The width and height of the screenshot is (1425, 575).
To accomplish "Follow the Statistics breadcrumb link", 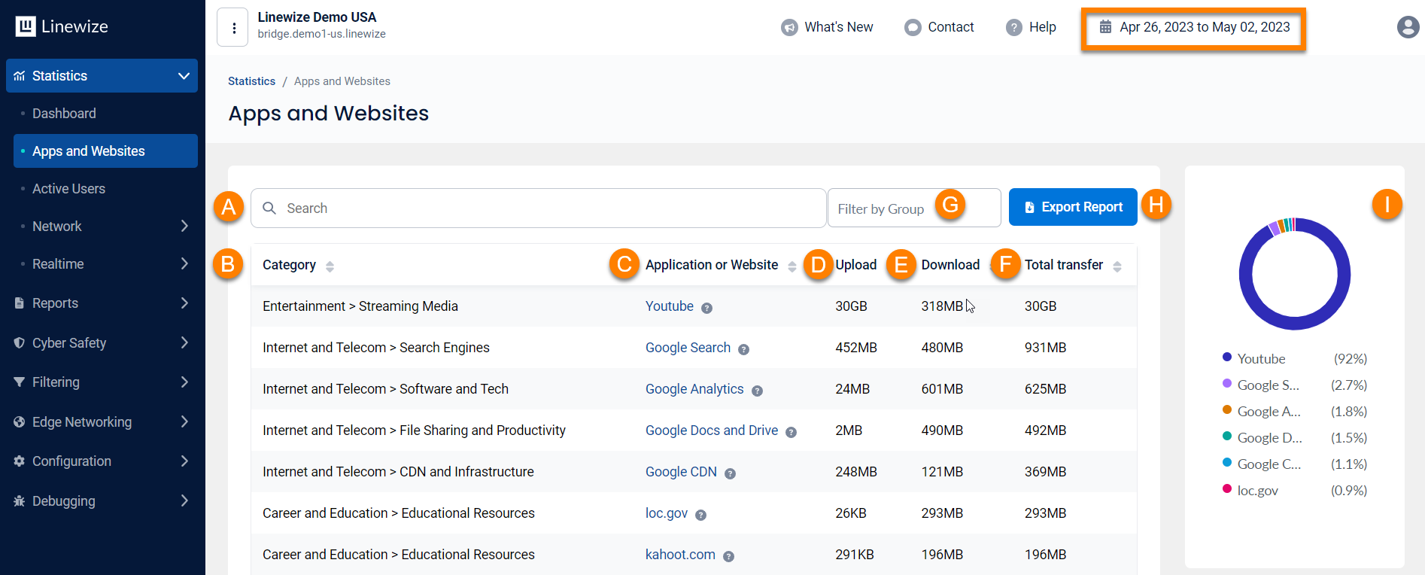I will (x=251, y=81).
